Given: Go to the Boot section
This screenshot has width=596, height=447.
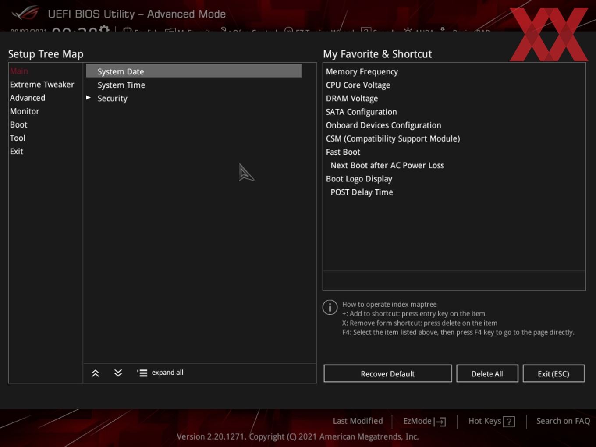Looking at the screenshot, I should pos(18,124).
